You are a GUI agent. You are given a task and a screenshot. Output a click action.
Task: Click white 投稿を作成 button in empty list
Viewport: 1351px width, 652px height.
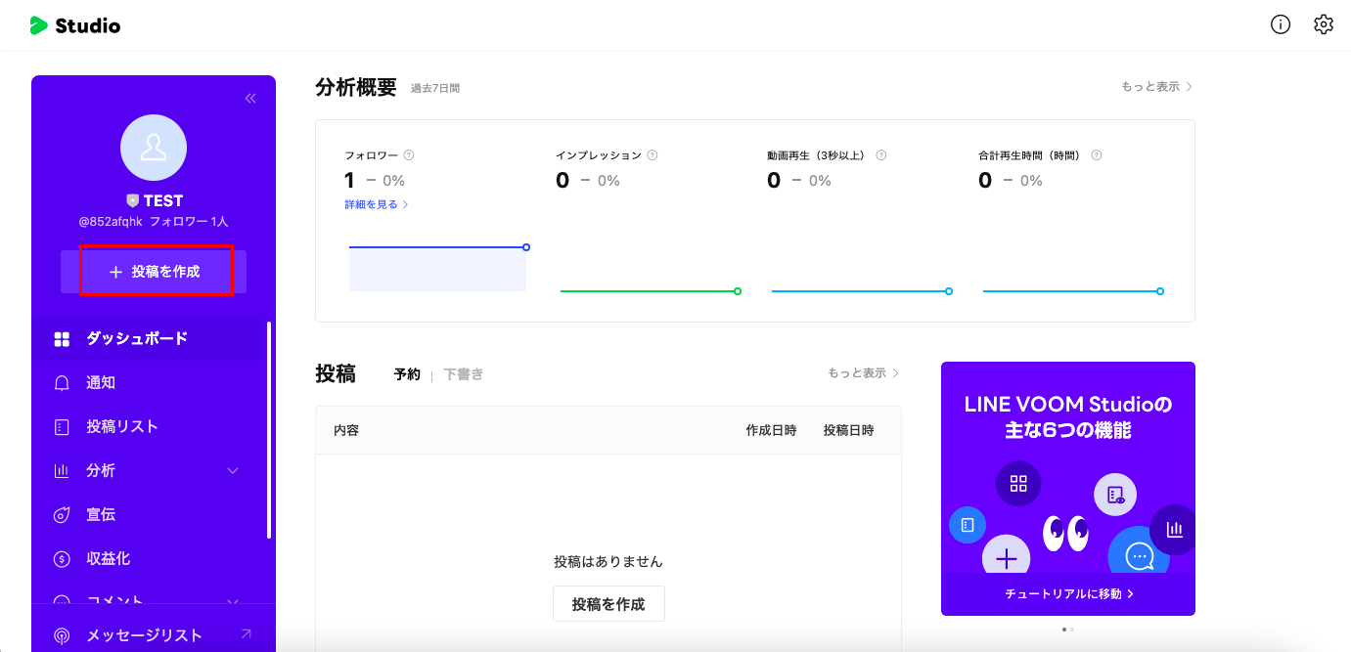608,604
